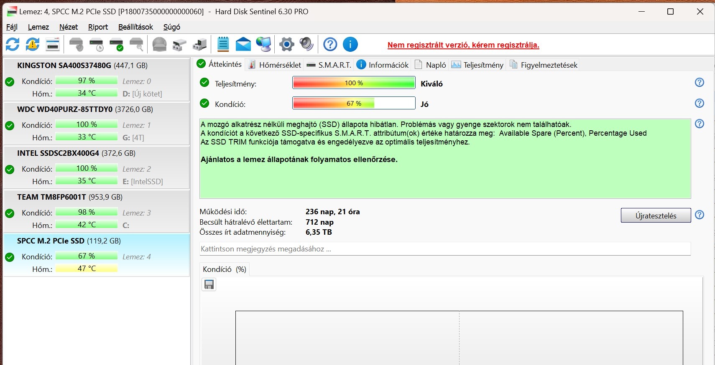The image size is (715, 365).
Task: Switch to the Figyelmeztetések tab
Action: 544,65
